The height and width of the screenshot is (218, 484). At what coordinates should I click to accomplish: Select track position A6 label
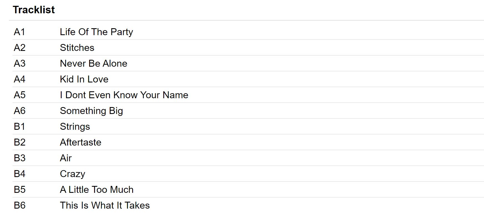pyautogui.click(x=19, y=111)
